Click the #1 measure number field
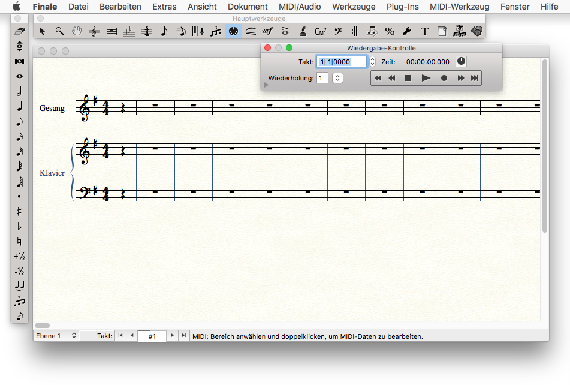Image resolution: width=570 pixels, height=385 pixels. [x=152, y=336]
